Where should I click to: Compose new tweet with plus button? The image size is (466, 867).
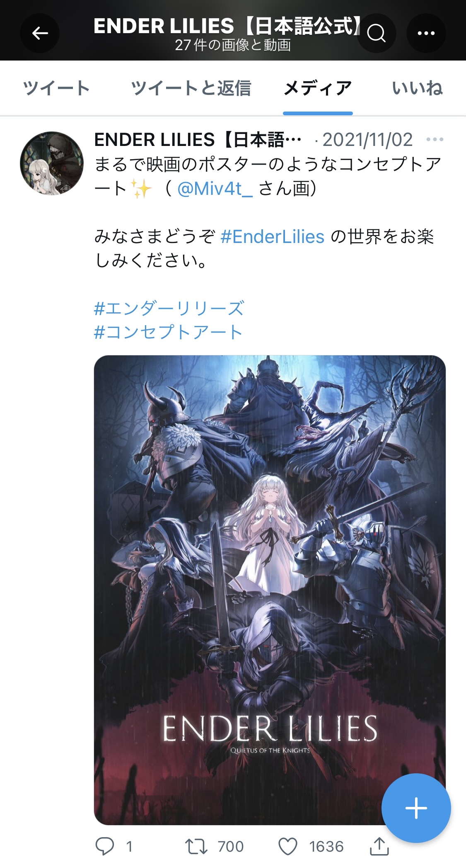pos(416,808)
